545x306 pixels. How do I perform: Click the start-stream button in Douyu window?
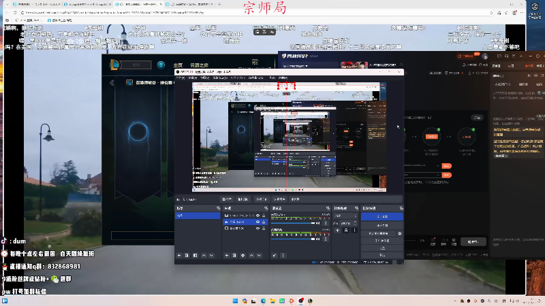473,241
